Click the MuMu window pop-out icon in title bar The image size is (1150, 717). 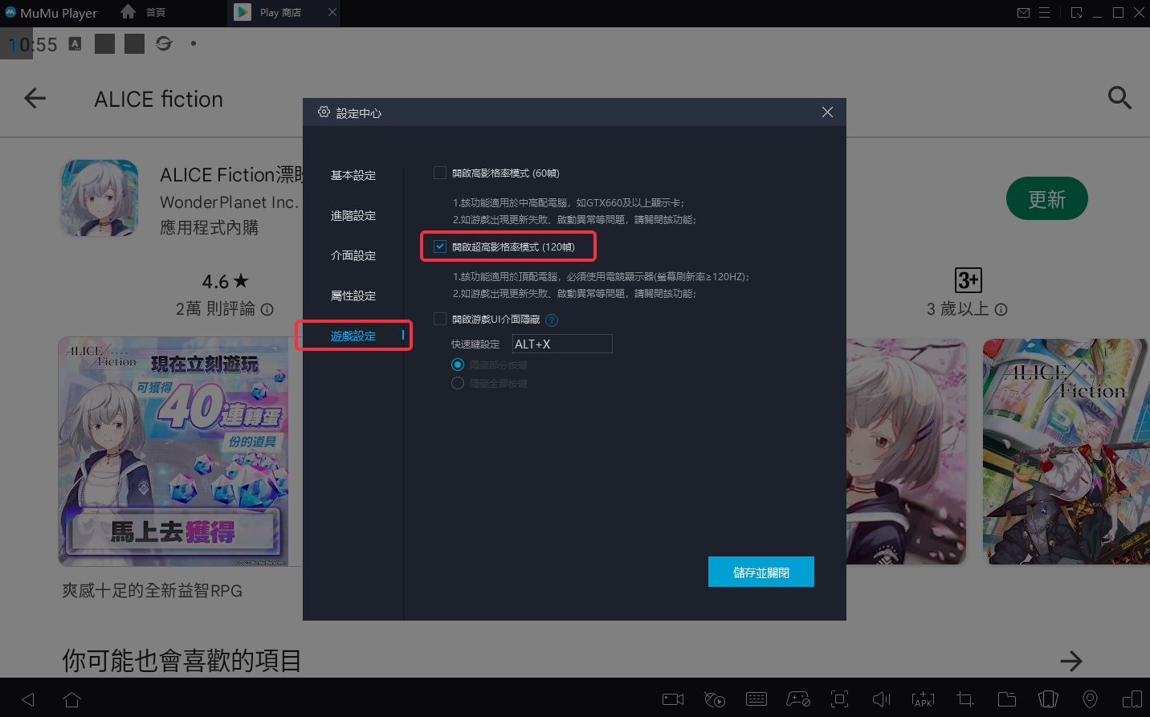[x=1076, y=13]
